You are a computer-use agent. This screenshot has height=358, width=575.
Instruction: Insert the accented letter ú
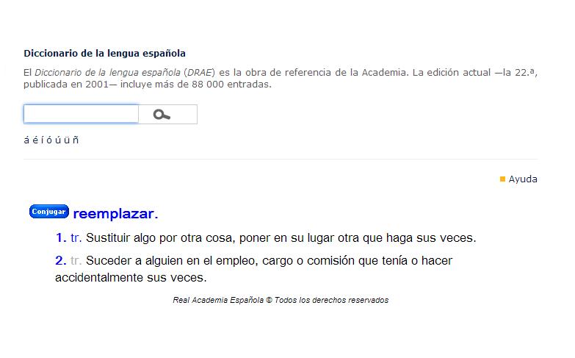(57, 140)
